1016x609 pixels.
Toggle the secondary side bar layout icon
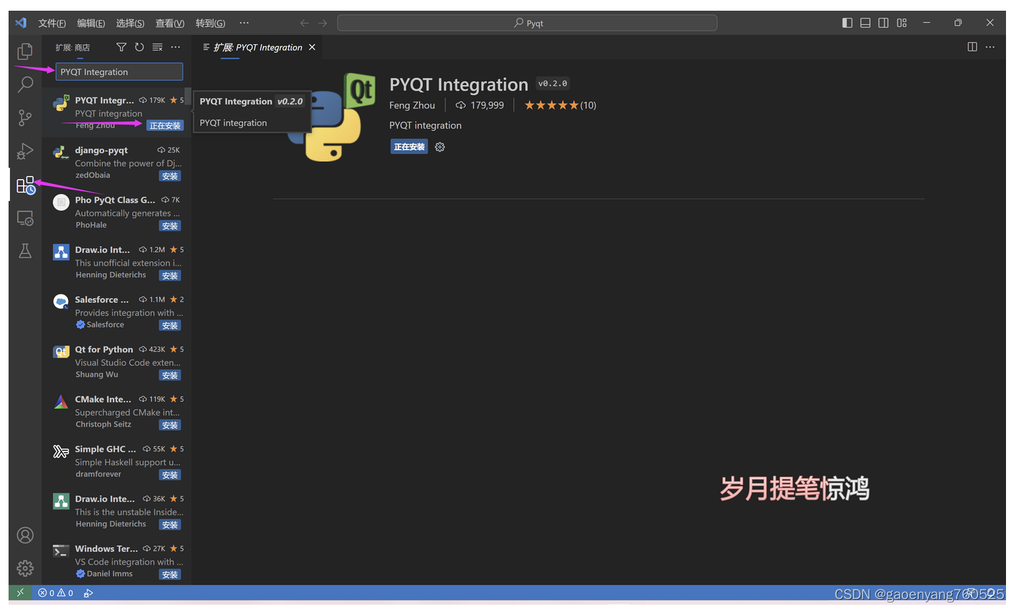pyautogui.click(x=883, y=23)
